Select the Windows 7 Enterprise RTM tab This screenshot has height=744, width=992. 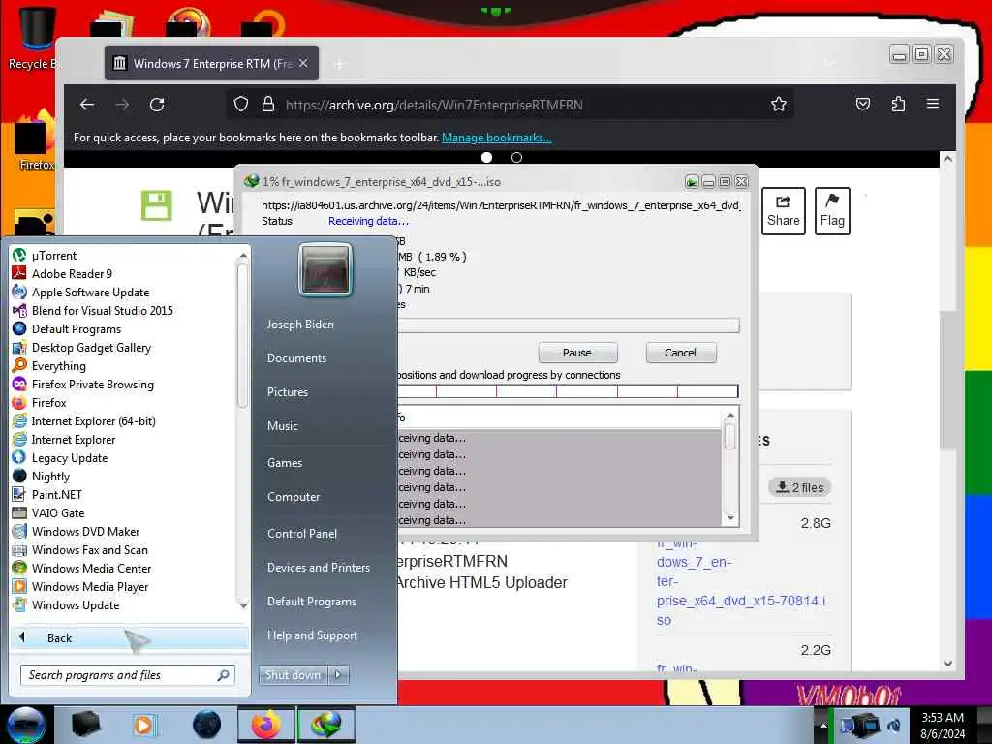click(211, 63)
